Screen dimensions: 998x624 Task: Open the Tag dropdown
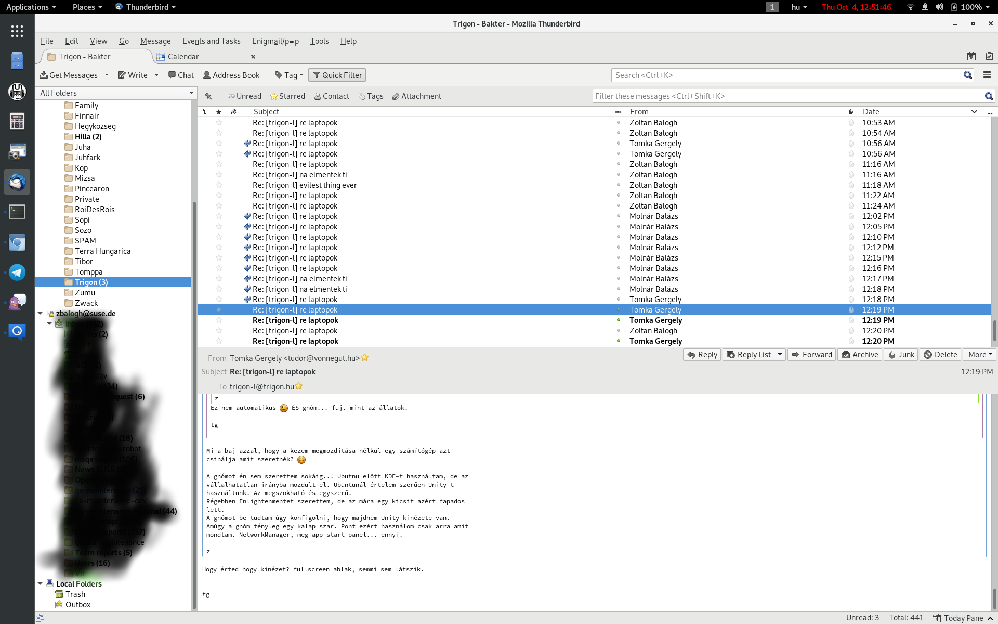tap(289, 75)
